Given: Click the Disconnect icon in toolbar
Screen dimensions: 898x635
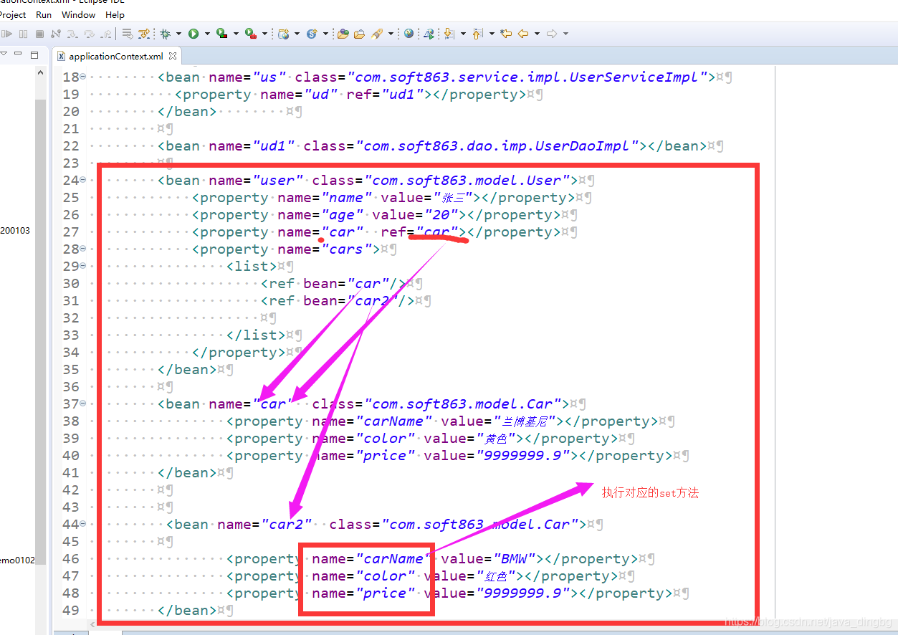Looking at the screenshot, I should tap(56, 34).
